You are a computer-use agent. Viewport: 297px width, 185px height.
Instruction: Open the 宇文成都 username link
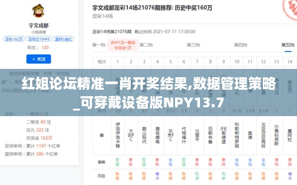(x=39, y=27)
